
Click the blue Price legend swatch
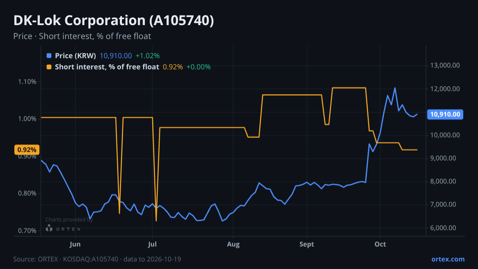tap(49, 56)
